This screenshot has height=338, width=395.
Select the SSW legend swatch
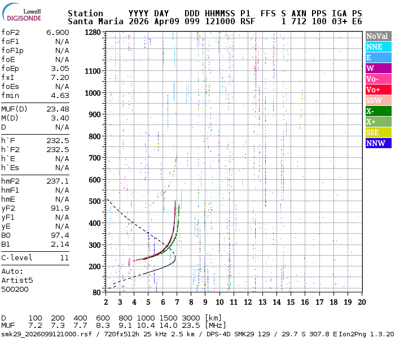pos(379,100)
